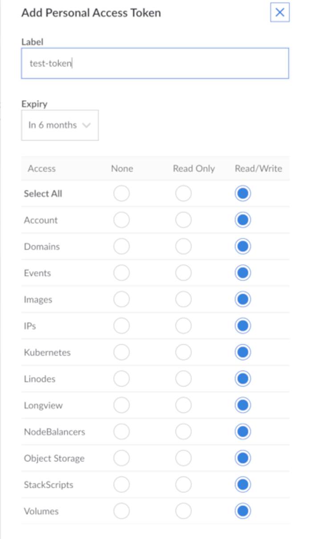This screenshot has height=539, width=309.
Task: Set Kubernetes access to None
Action: point(121,352)
